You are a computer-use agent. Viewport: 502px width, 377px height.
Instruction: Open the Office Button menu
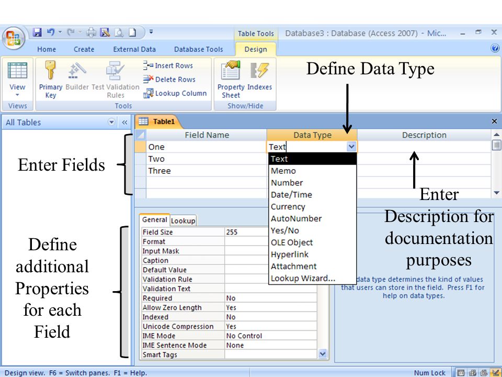click(x=13, y=38)
